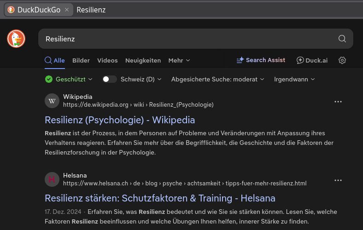The image size is (363, 230).
Task: Click the Wikipedia favicon
Action: point(52,101)
